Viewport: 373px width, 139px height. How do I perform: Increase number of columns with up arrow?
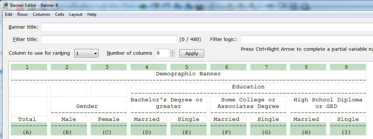(173, 51)
